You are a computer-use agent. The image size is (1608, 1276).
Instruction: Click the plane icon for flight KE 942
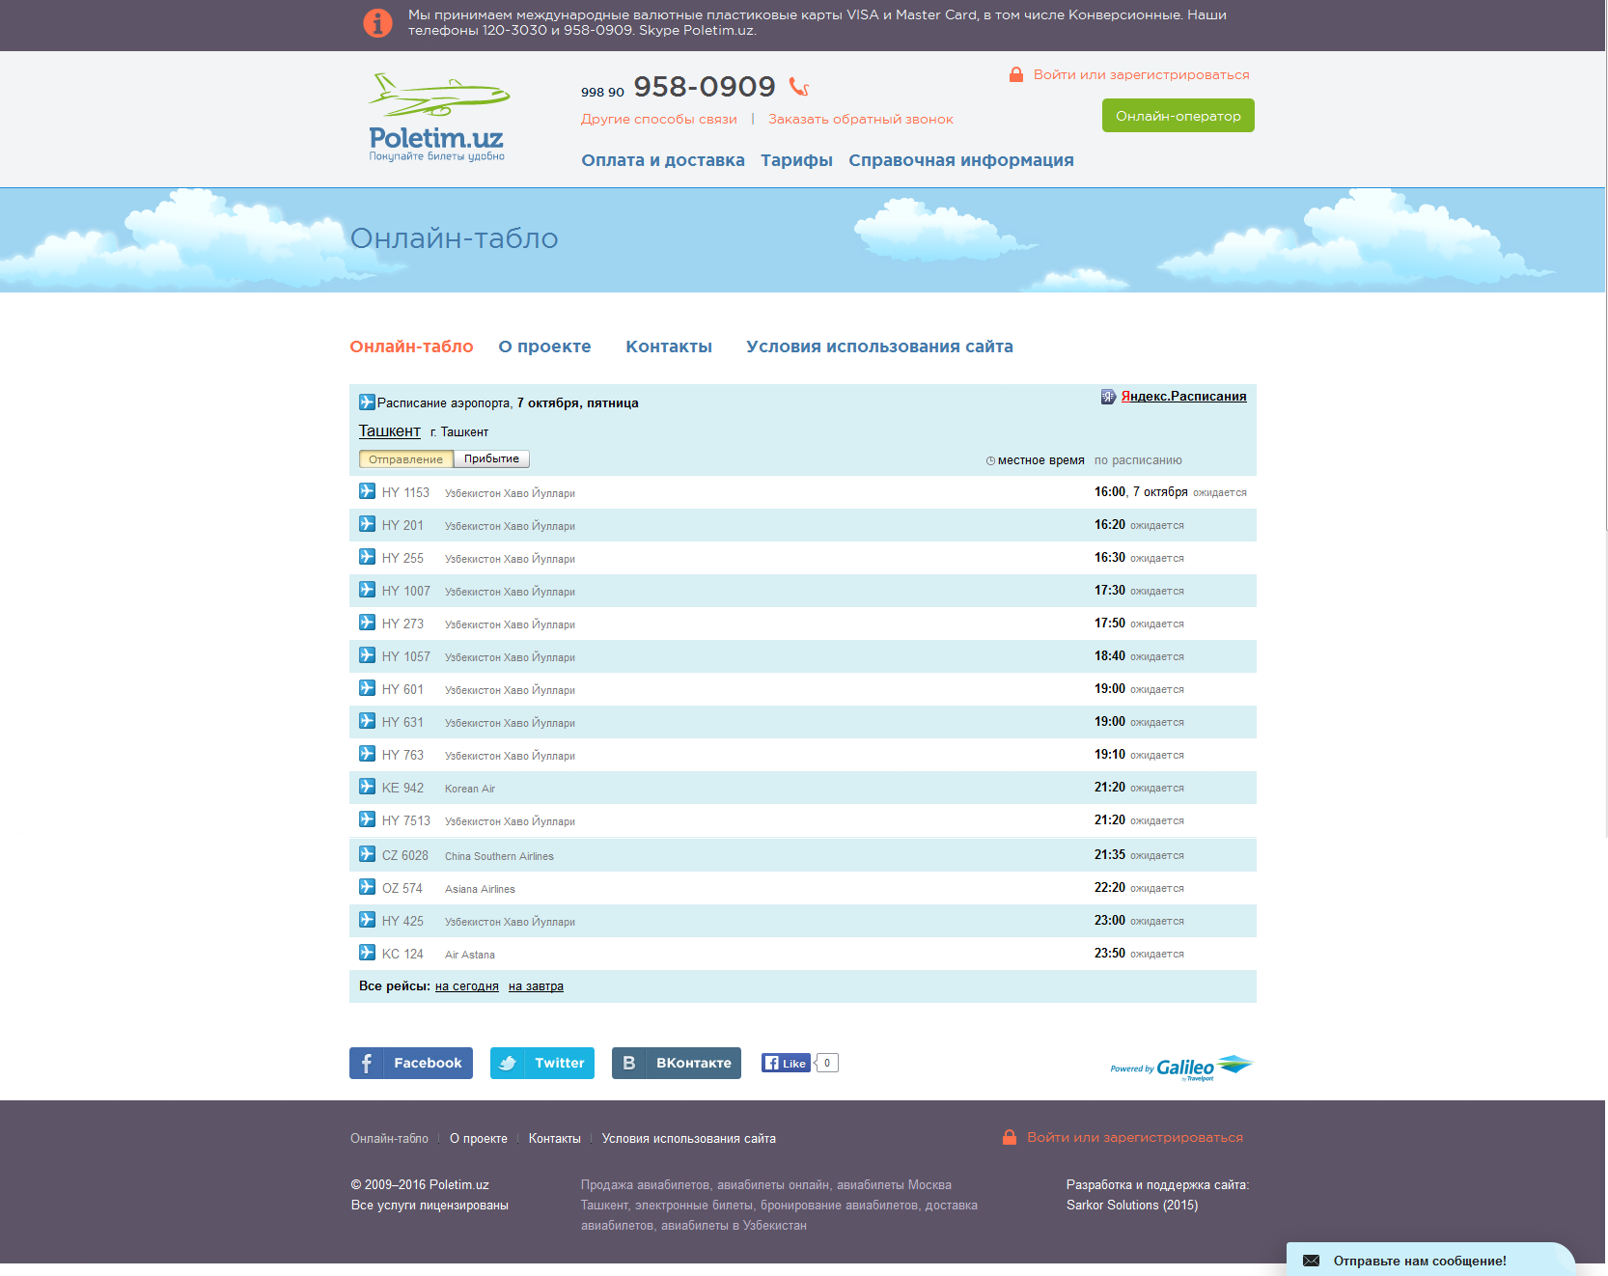(368, 786)
